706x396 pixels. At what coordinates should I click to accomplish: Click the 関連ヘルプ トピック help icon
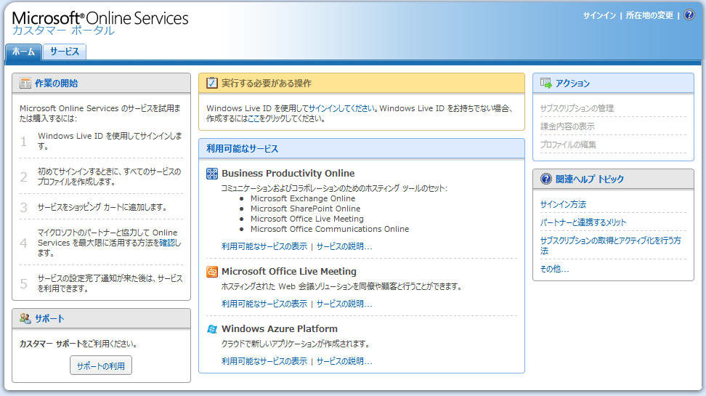pos(545,179)
